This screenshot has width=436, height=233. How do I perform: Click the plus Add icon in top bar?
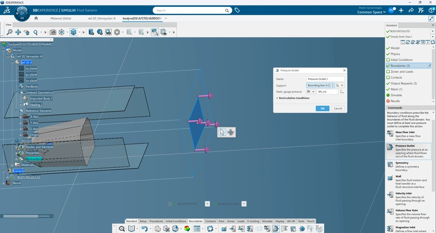click(x=401, y=10)
